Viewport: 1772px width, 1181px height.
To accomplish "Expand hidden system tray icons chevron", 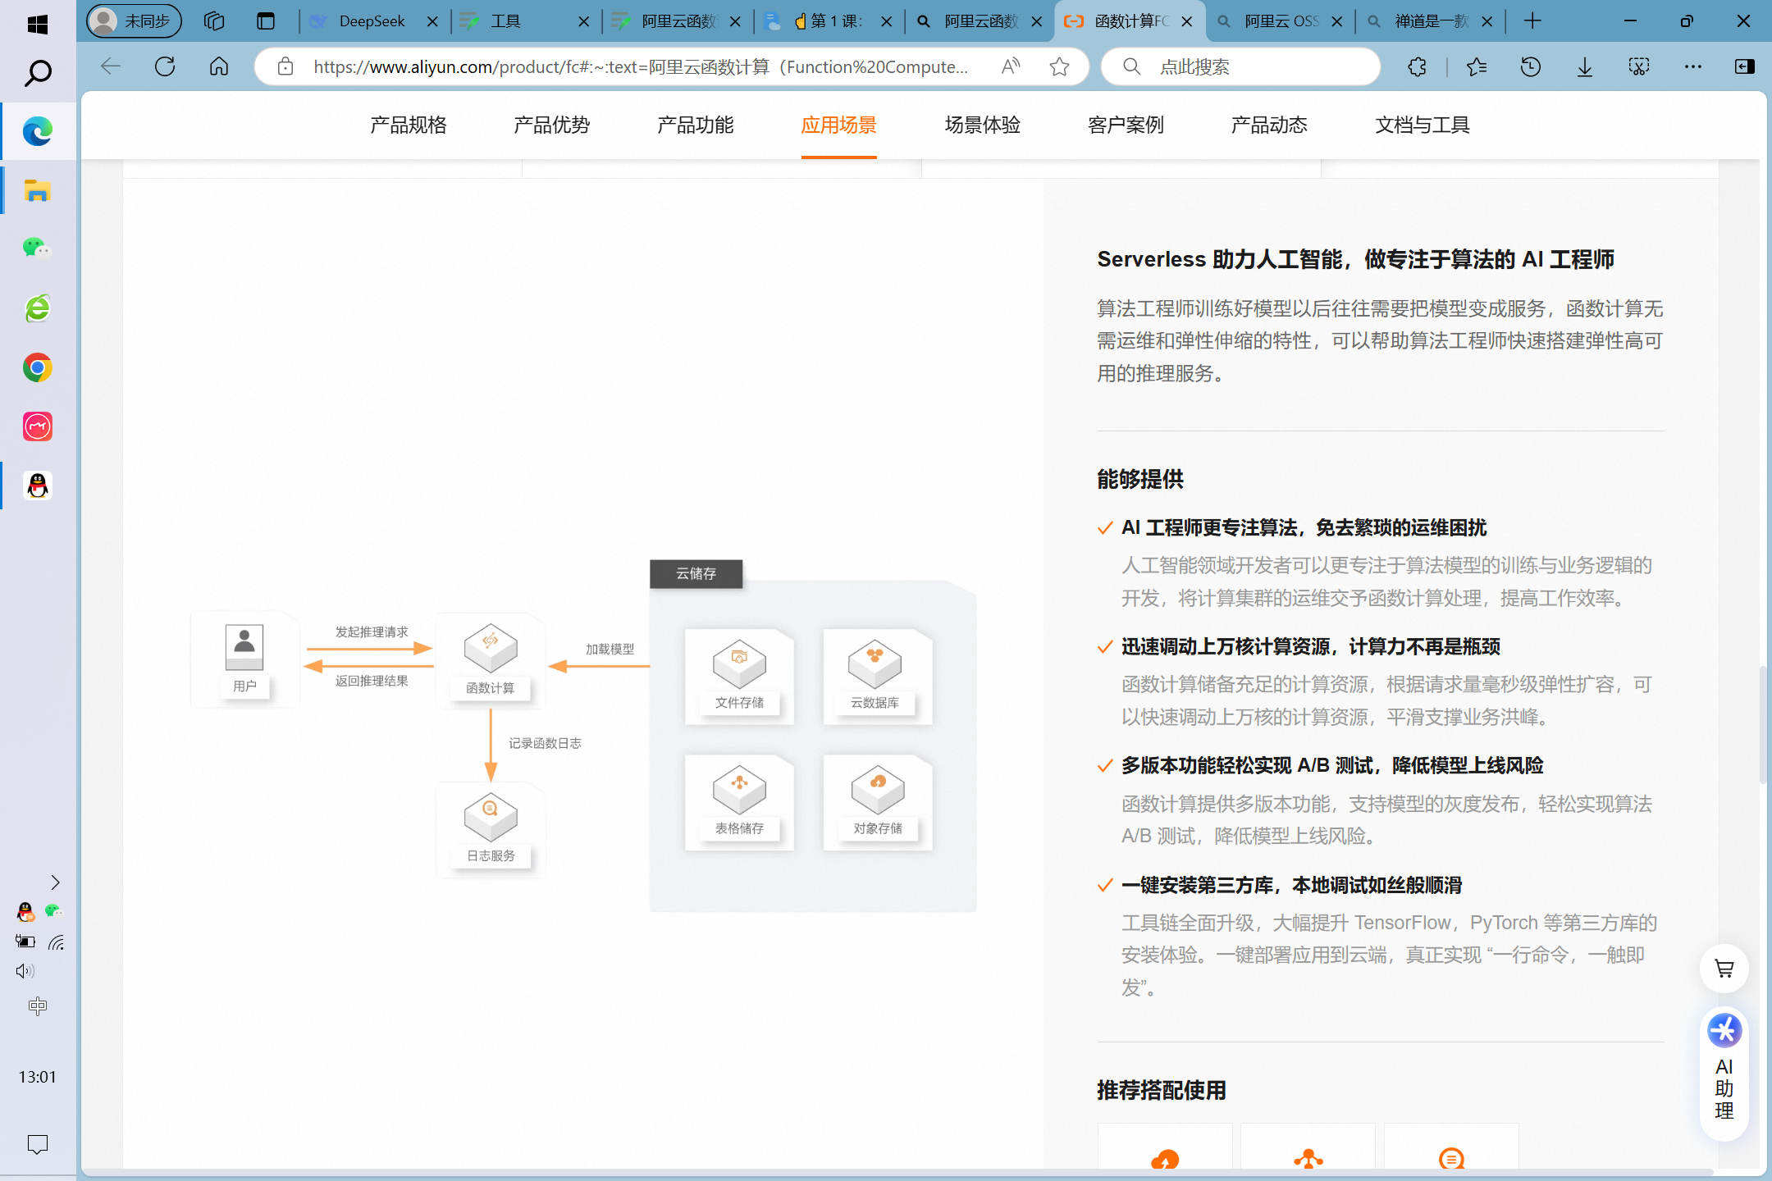I will tap(55, 882).
